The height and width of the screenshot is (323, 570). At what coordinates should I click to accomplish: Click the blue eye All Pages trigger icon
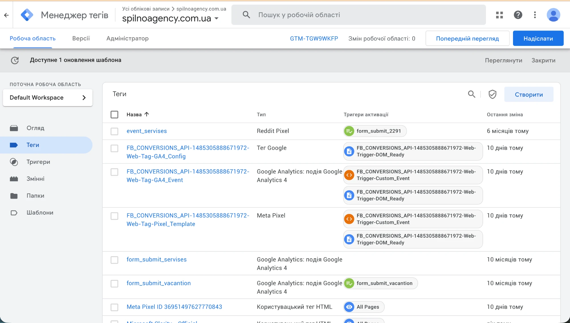tap(349, 307)
